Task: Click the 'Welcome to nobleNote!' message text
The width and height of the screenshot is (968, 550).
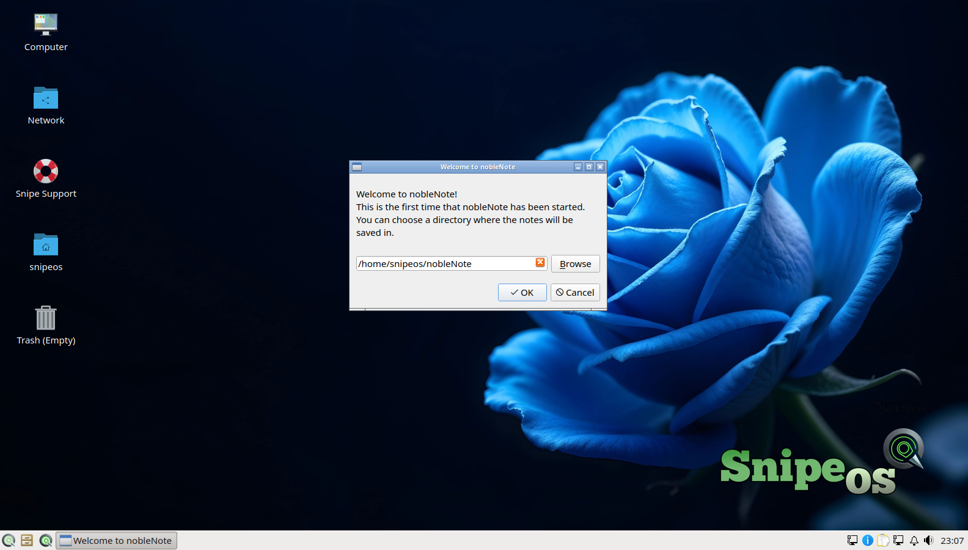Action: pos(406,194)
